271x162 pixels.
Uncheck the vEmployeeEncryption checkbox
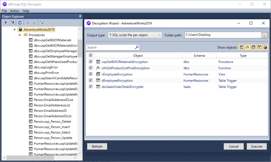click(91, 74)
